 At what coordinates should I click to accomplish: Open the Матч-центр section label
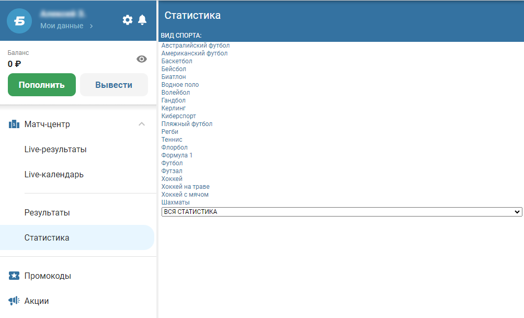[x=47, y=124]
